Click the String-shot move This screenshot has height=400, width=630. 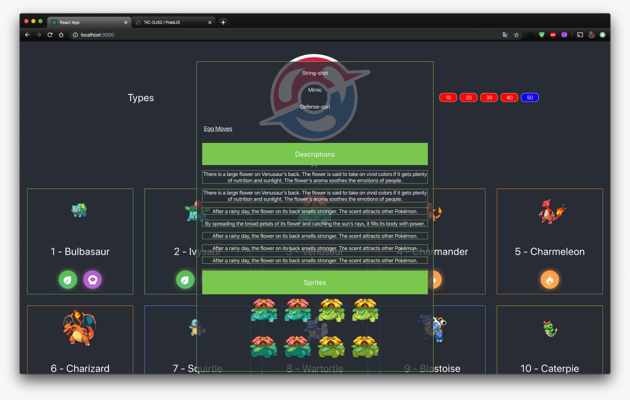pos(315,73)
